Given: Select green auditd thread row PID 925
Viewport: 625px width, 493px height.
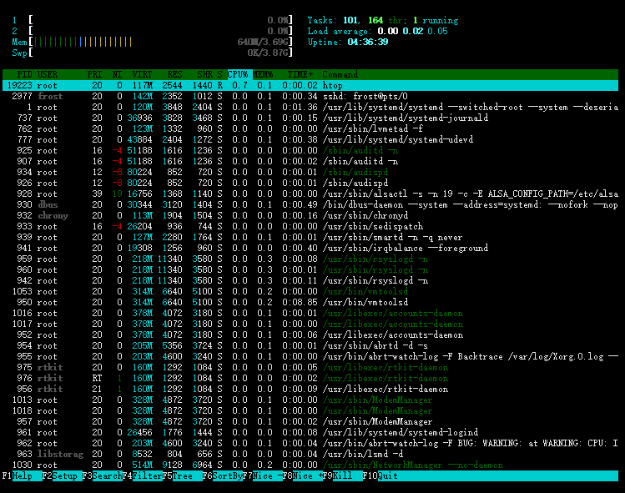Looking at the screenshot, I should [x=310, y=151].
